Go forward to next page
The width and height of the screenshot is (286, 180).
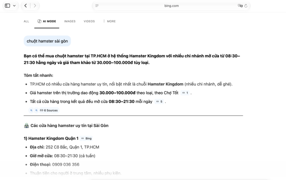(35, 6)
